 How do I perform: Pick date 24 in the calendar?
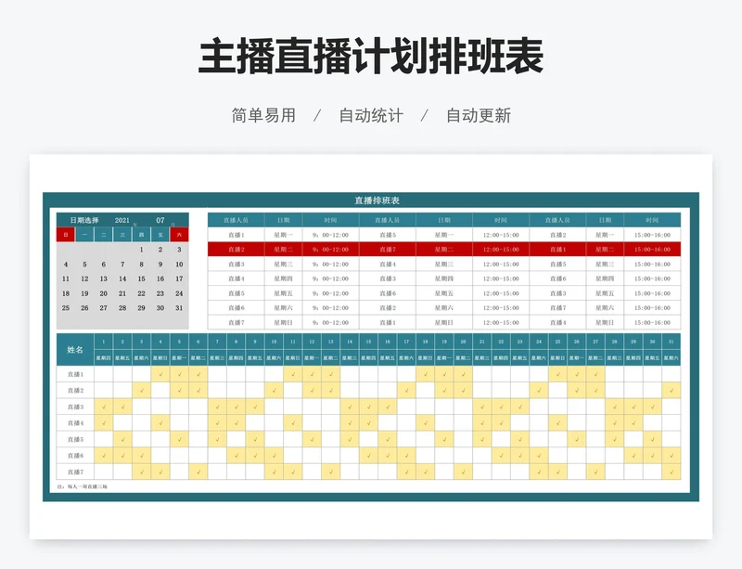(x=179, y=293)
